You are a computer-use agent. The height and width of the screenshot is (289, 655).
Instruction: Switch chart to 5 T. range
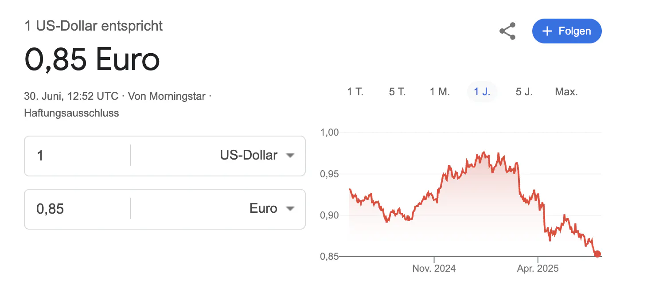click(x=398, y=92)
